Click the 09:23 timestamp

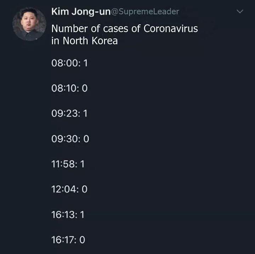pyautogui.click(x=65, y=114)
